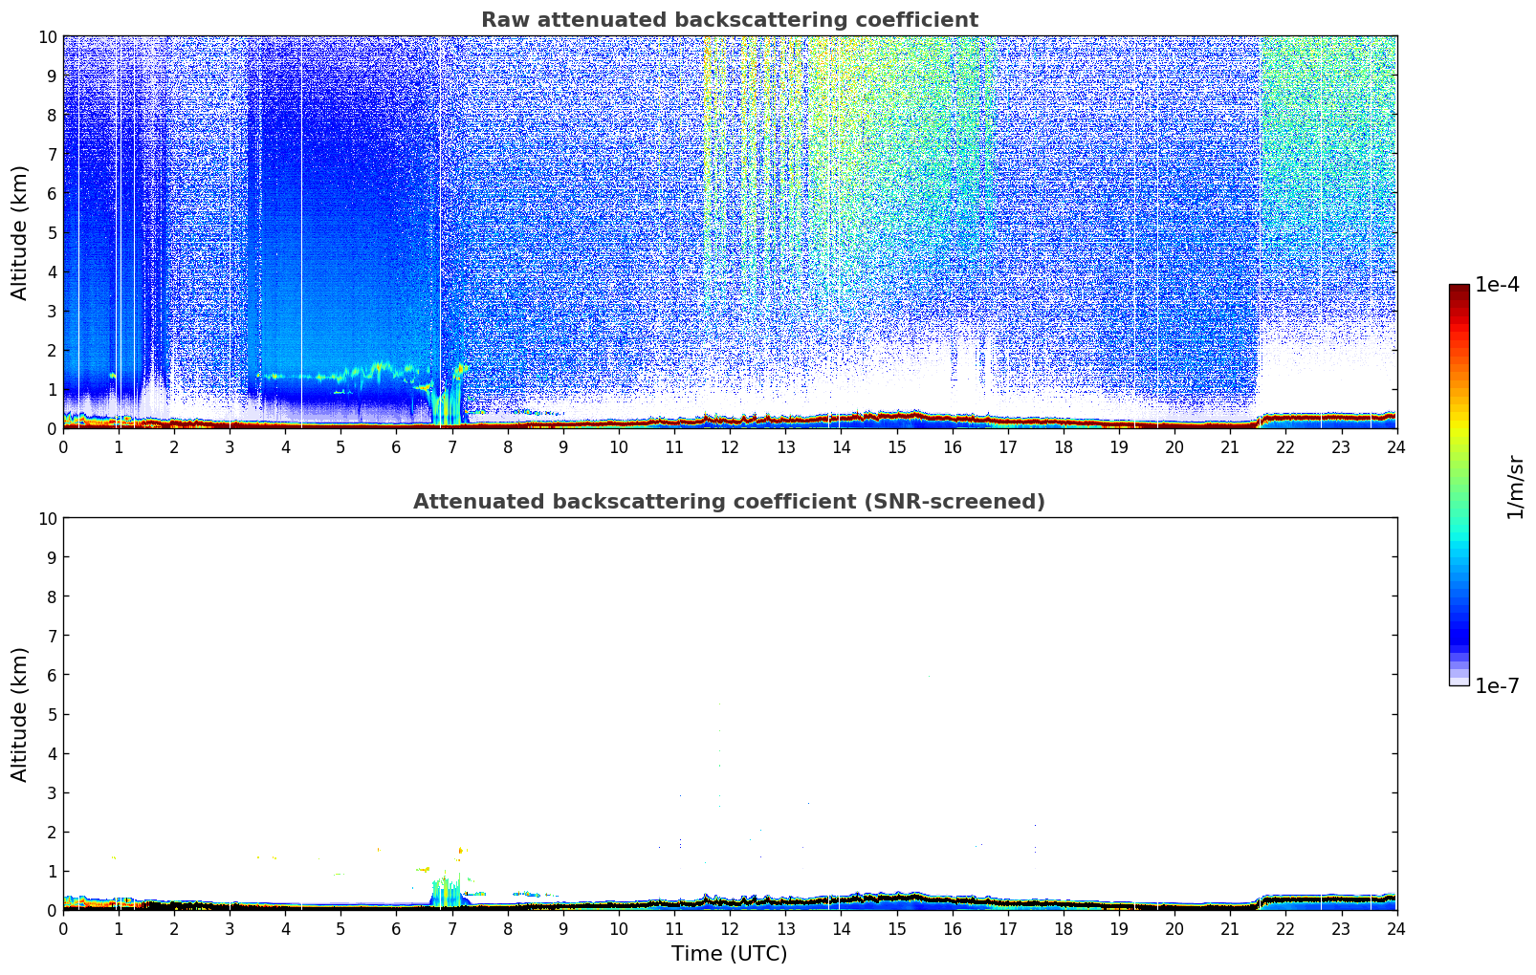Click the '12' time tick under the top plot
This screenshot has height=975, width=1536.
coord(730,446)
